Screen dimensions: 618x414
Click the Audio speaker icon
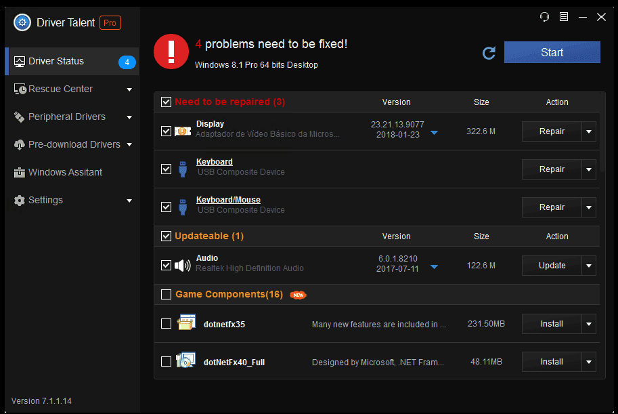coord(183,265)
